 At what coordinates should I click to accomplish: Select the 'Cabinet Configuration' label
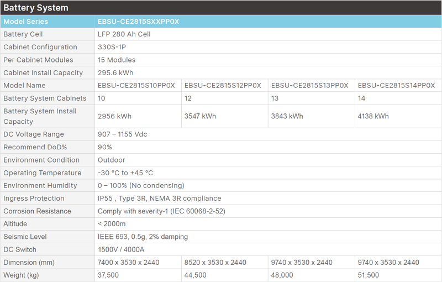coord(40,47)
